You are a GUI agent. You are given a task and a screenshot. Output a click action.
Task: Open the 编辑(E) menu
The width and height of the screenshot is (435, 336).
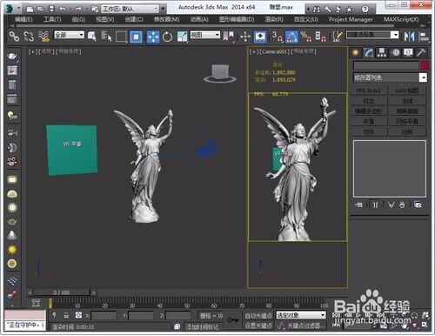[23, 19]
